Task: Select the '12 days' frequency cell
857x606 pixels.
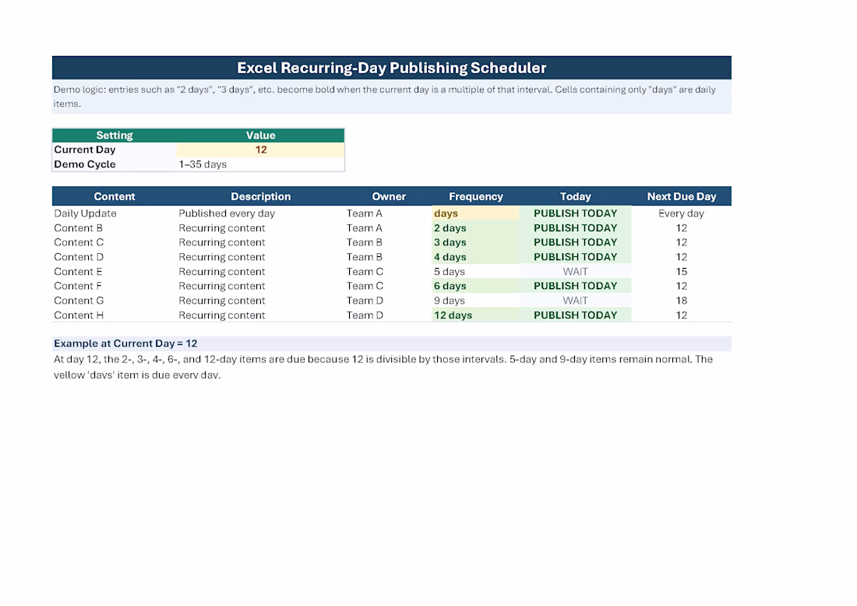Action: [475, 315]
